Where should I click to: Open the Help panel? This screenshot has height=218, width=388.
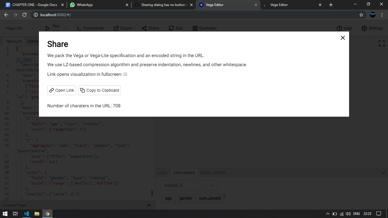(344, 28)
